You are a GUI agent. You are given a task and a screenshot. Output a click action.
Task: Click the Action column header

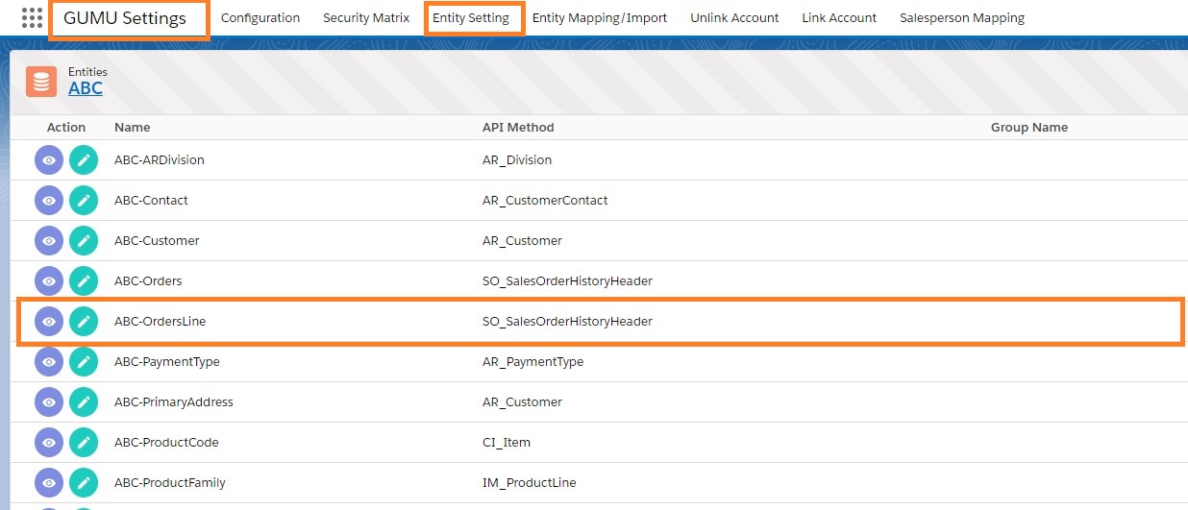coord(66,128)
